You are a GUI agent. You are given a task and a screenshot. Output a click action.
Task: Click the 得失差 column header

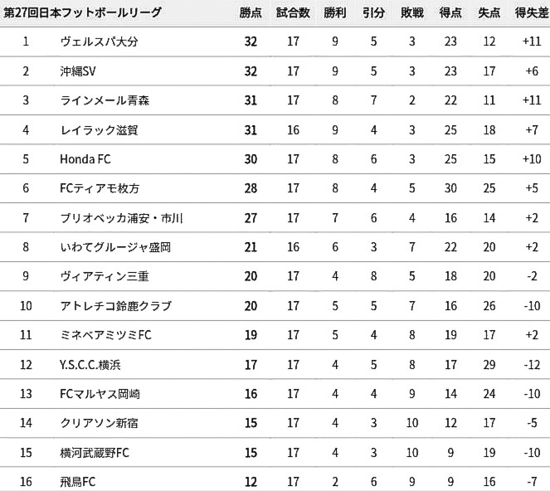[x=532, y=13]
